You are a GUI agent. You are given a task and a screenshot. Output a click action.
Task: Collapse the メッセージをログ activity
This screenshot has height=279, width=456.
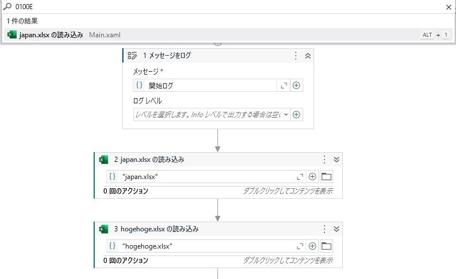[308, 56]
